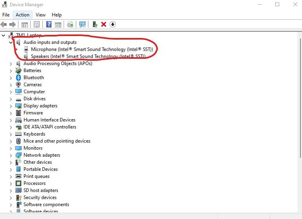The height and width of the screenshot is (219, 302).
Task: Open the View menu
Action: coord(40,15)
